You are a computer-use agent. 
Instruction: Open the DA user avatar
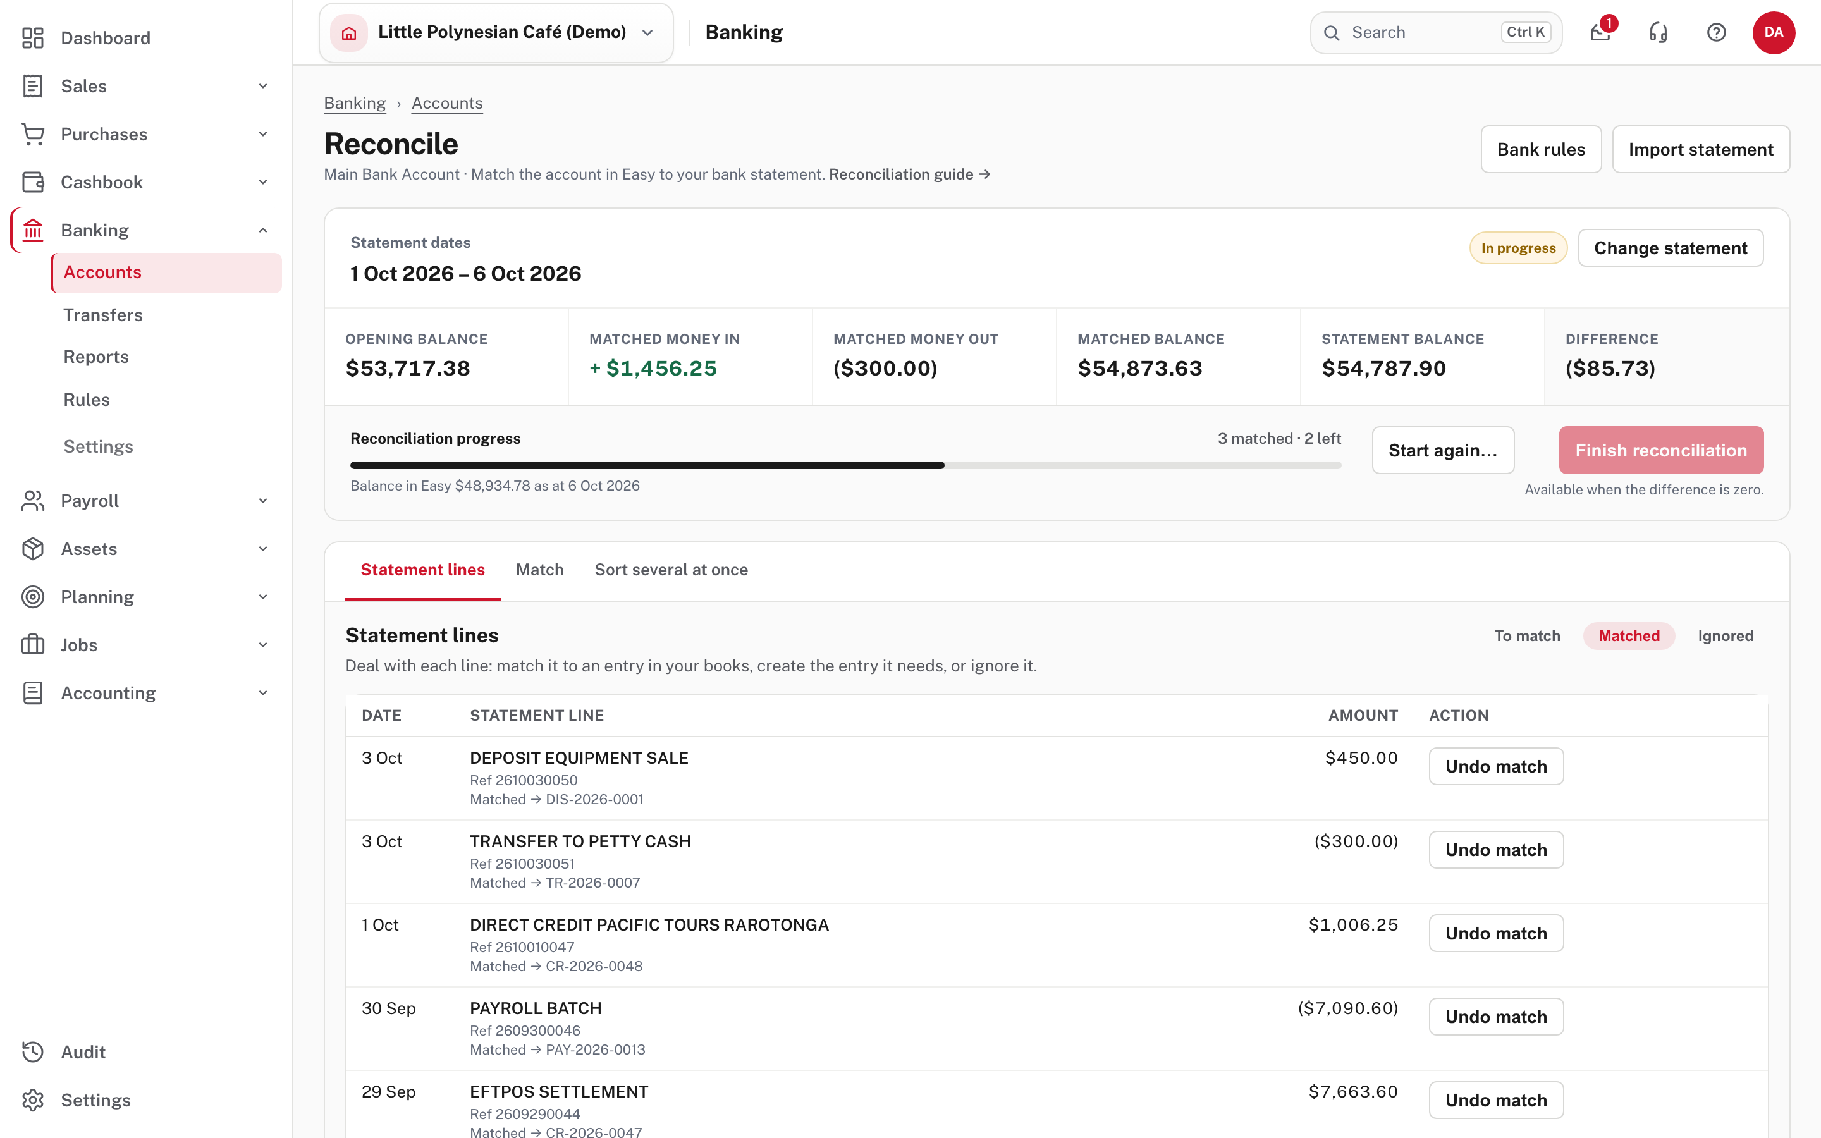1774,32
